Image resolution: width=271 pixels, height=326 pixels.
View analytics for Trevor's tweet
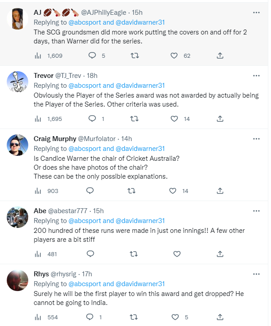coord(39,119)
